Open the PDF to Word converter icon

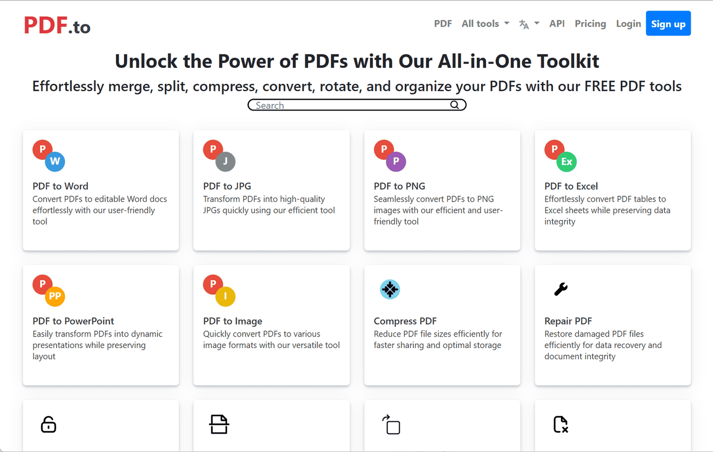(x=48, y=154)
